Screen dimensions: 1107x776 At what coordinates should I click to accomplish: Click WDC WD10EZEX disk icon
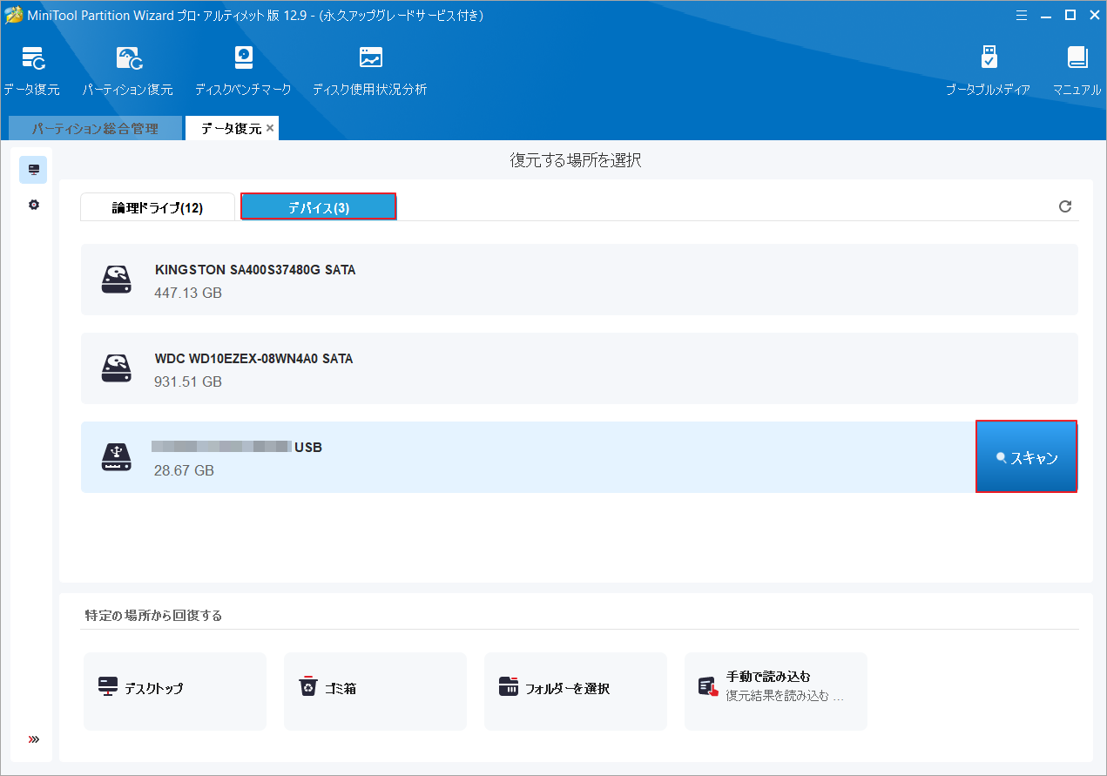[x=116, y=368]
